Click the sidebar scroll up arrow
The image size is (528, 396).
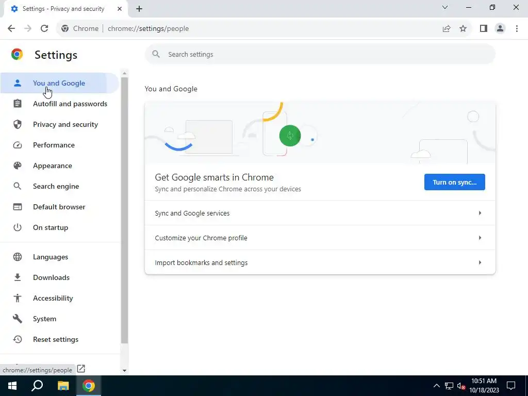pos(124,73)
